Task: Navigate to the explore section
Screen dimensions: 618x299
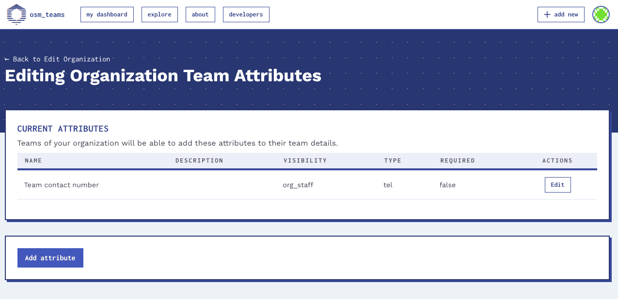Action: [x=159, y=15]
